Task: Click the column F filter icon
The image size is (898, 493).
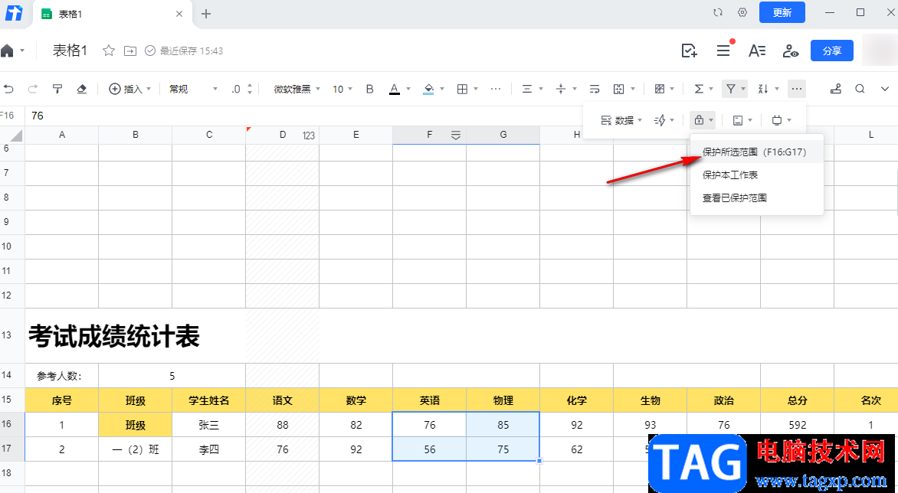Action: tap(456, 135)
